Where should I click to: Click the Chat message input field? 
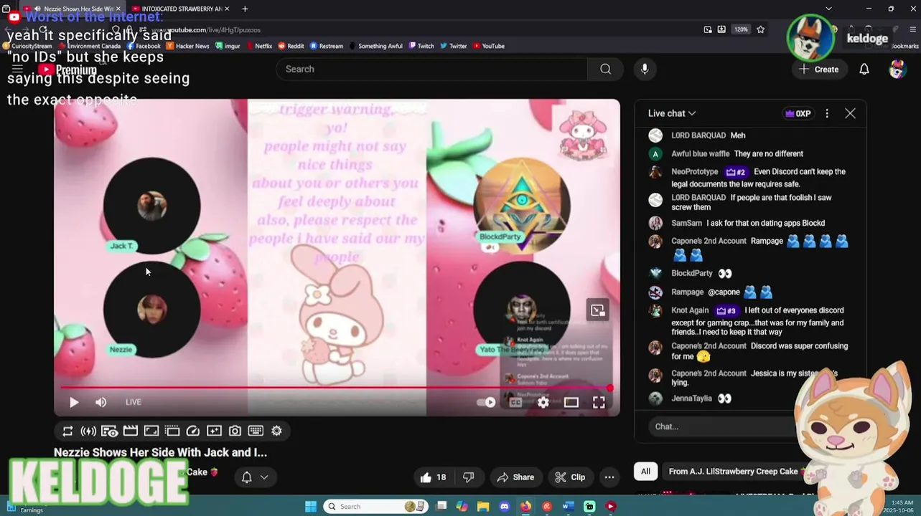(721, 426)
